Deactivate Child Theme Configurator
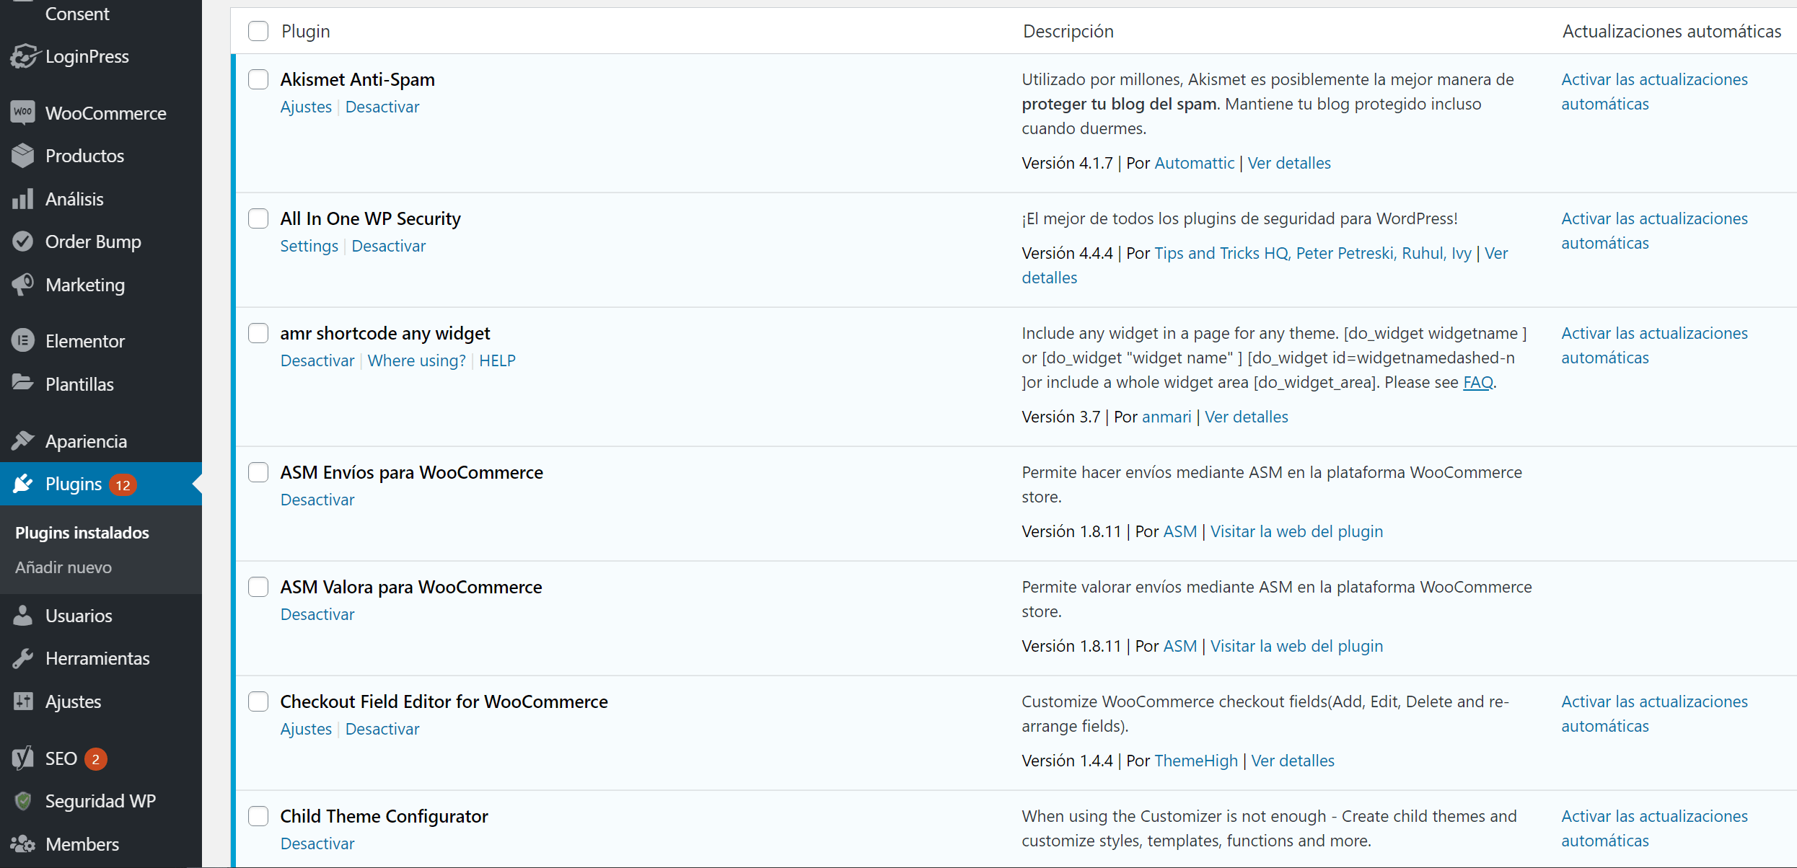 [317, 843]
